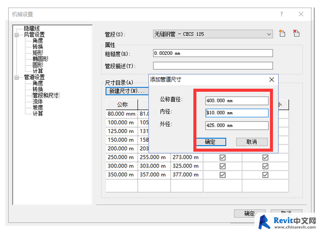Image resolution: width=322 pixels, height=234 pixels.
Task: Toggle first checkbox in the 300.000 row
Action: pyautogui.click(x=223, y=166)
